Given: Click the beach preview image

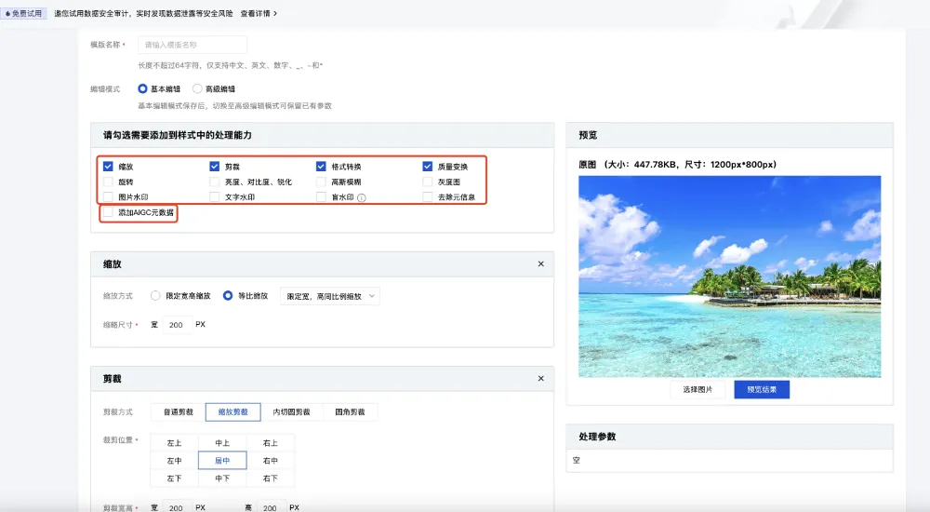Looking at the screenshot, I should 729,276.
